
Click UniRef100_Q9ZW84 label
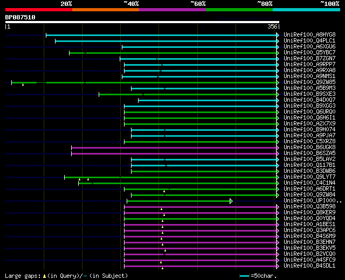click(x=309, y=195)
